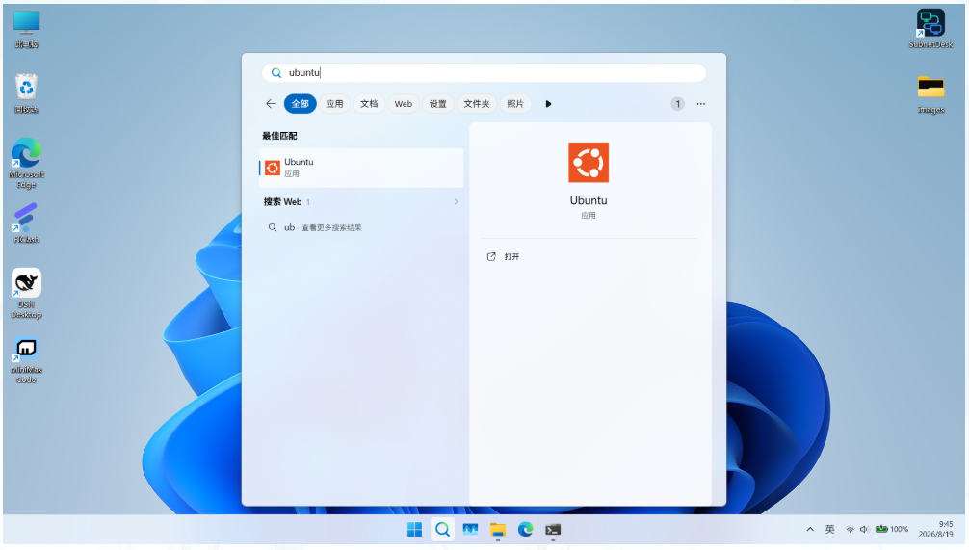Image resolution: width=969 pixels, height=550 pixels.
Task: Go back with the search back arrow
Action: pyautogui.click(x=271, y=104)
